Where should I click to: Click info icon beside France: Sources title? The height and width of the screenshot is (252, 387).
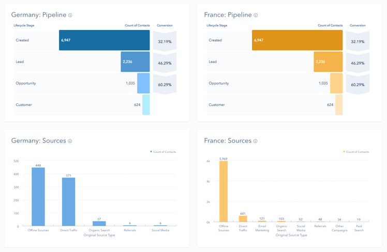255,141
